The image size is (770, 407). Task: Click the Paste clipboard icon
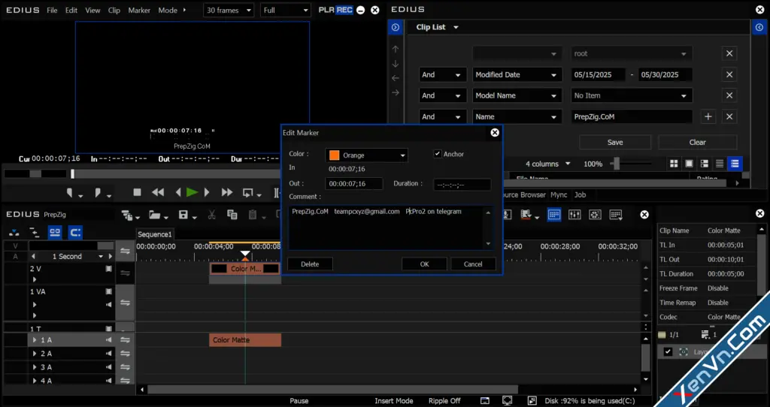pyautogui.click(x=253, y=215)
